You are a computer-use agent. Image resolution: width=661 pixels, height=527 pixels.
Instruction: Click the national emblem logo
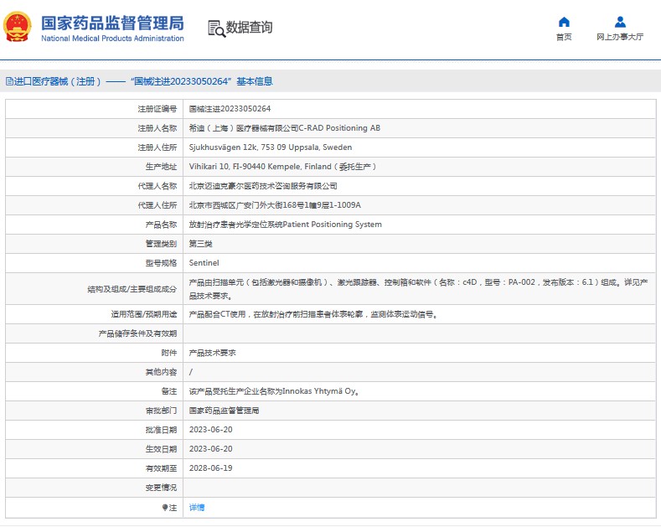18,27
